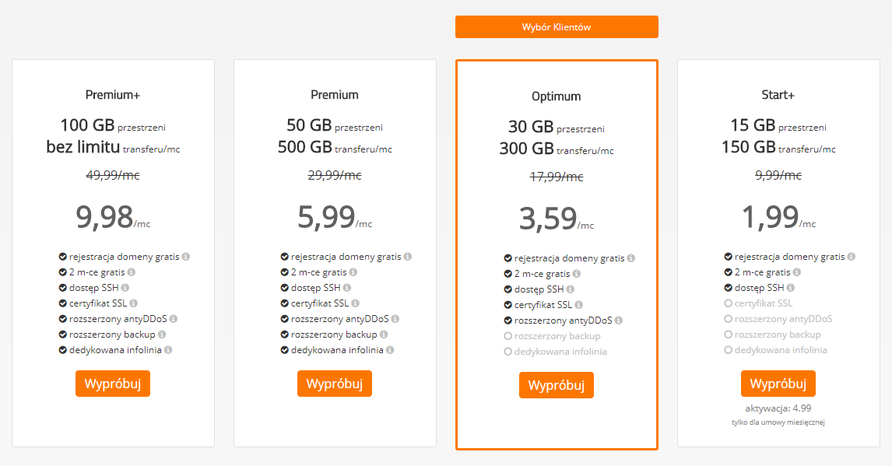Viewport: 892px width, 466px height.
Task: Click info icon beside Start+ rejestracja domeny gratis
Action: tap(852, 257)
